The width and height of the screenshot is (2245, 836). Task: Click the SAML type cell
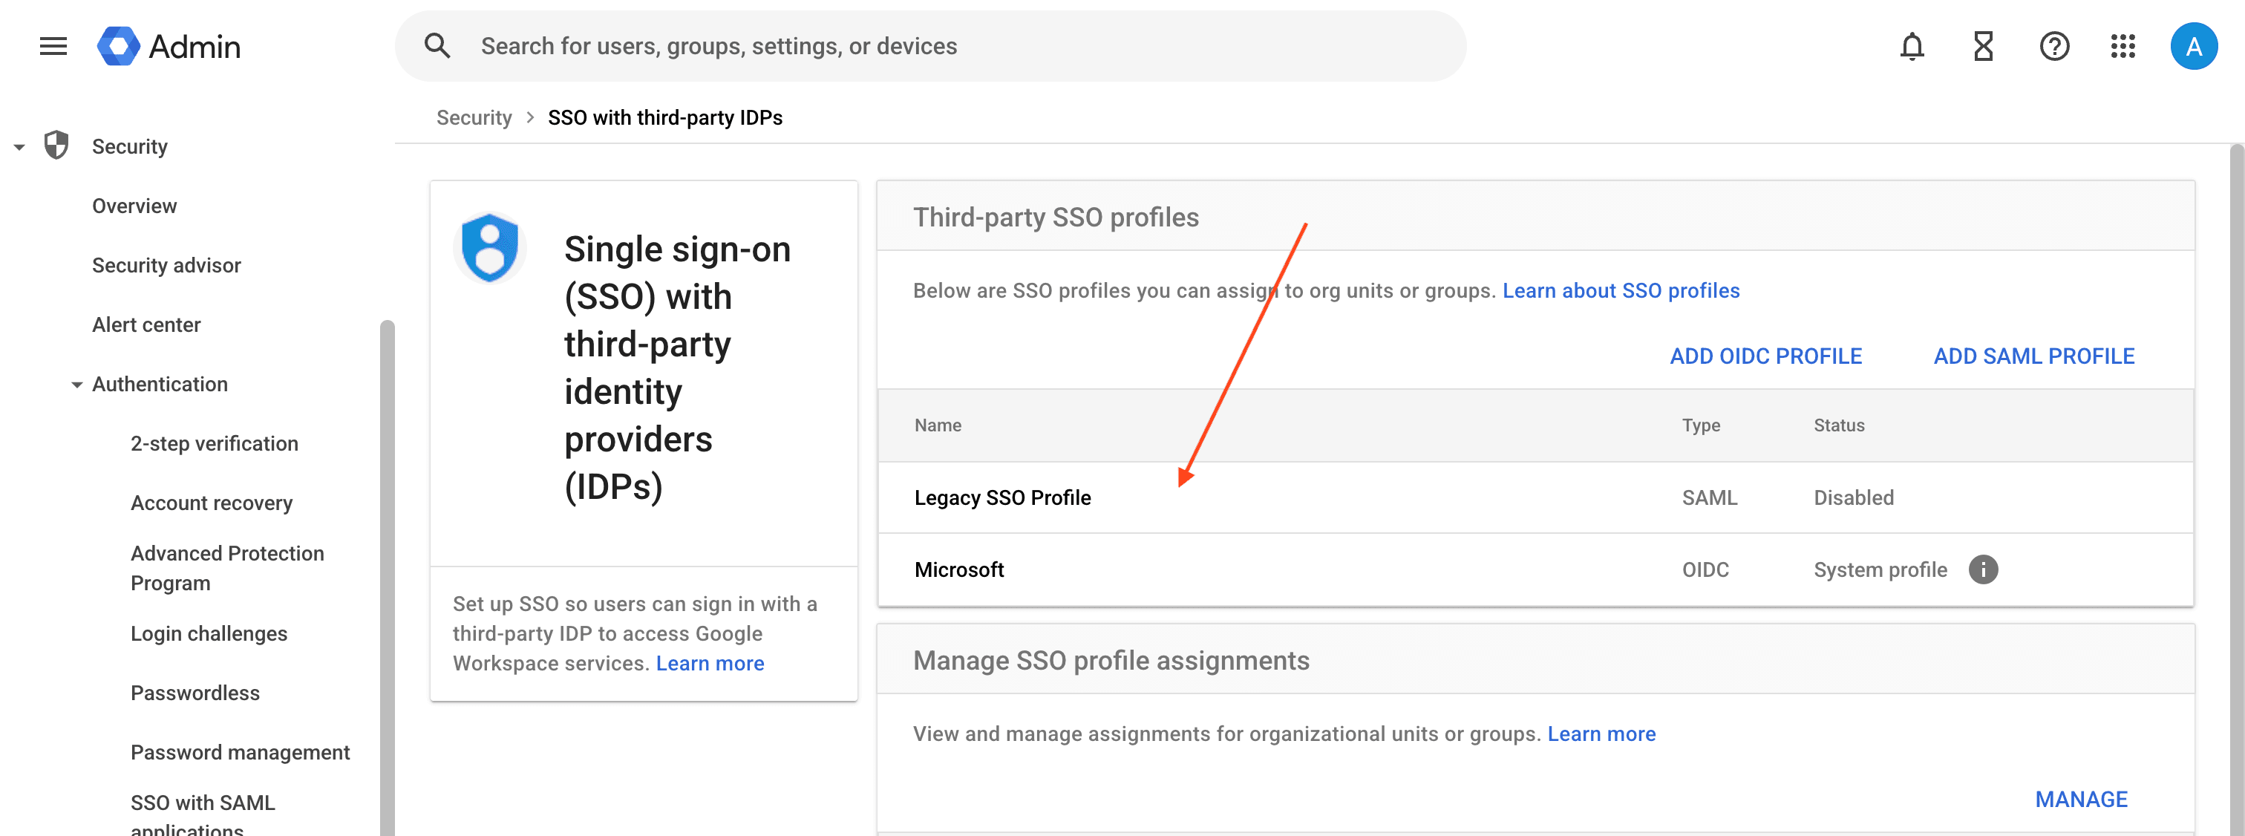click(1709, 497)
